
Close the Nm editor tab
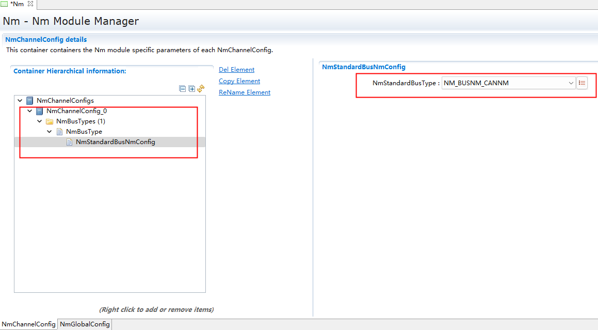30,4
